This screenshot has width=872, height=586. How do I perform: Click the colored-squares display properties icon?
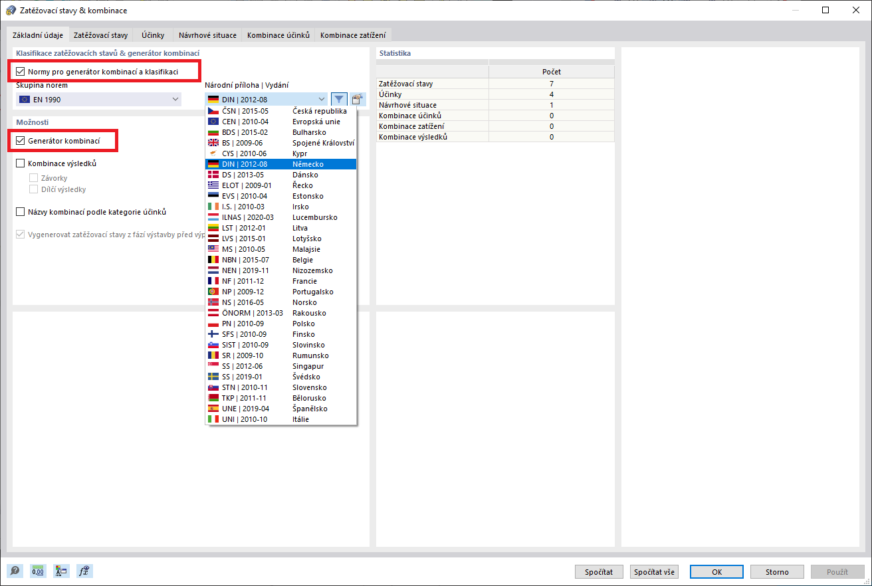tap(60, 571)
